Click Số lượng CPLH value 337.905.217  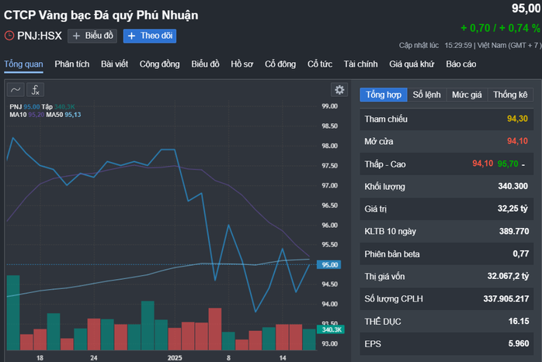click(x=506, y=299)
